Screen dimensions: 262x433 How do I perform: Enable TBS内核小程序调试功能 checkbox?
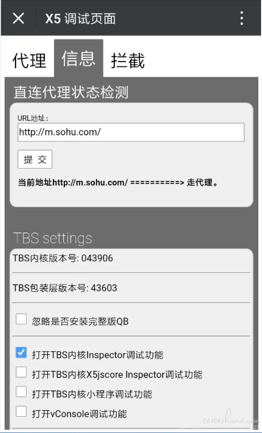click(x=21, y=392)
